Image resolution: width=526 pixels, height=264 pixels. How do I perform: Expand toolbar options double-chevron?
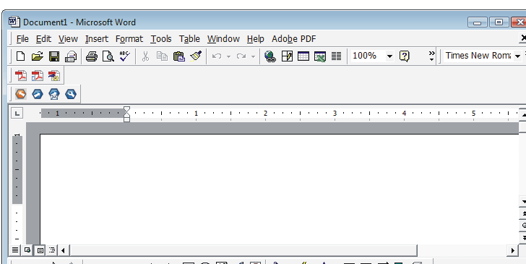(x=432, y=56)
